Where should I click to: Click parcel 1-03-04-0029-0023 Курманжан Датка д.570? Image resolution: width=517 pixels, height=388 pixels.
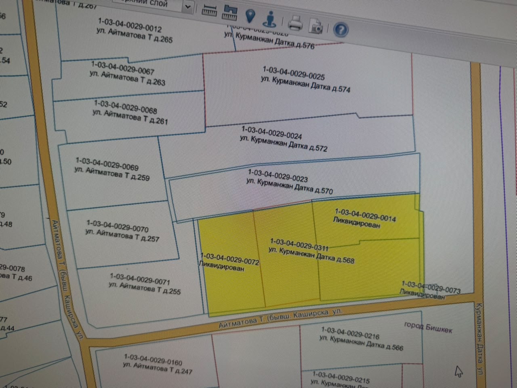pos(289,182)
